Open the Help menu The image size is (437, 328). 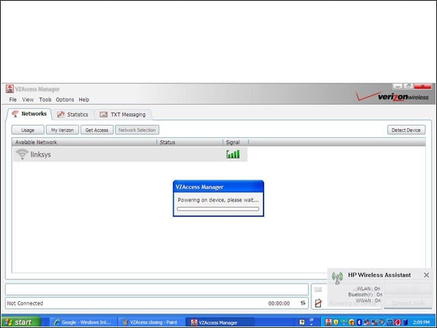(x=83, y=100)
